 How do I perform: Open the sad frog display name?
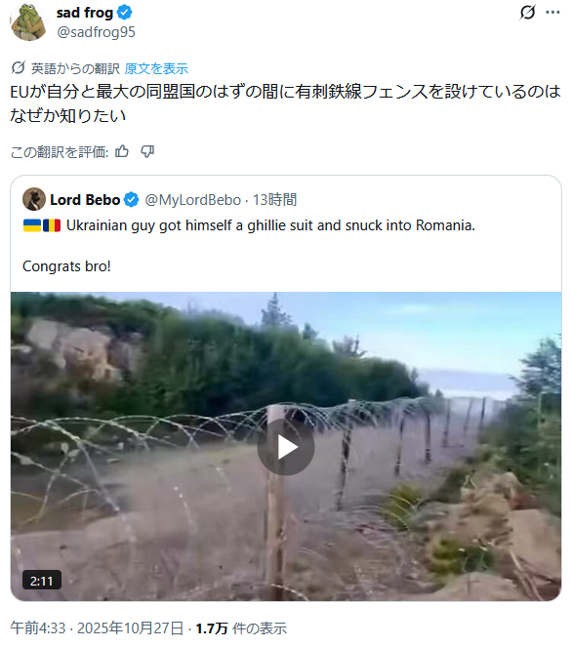[x=85, y=13]
